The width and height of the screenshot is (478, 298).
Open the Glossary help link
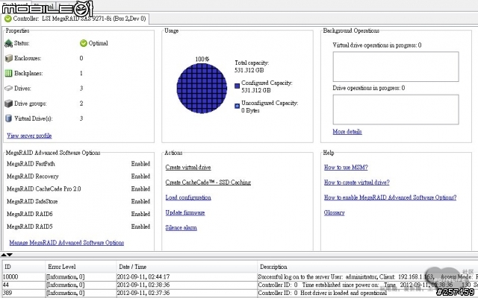click(x=334, y=212)
